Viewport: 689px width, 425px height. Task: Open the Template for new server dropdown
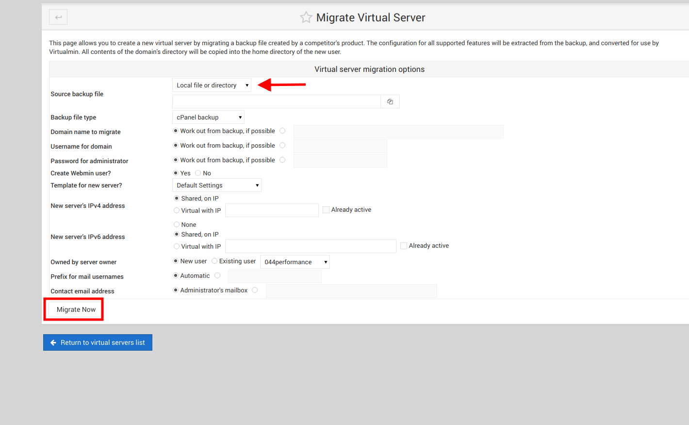point(216,185)
